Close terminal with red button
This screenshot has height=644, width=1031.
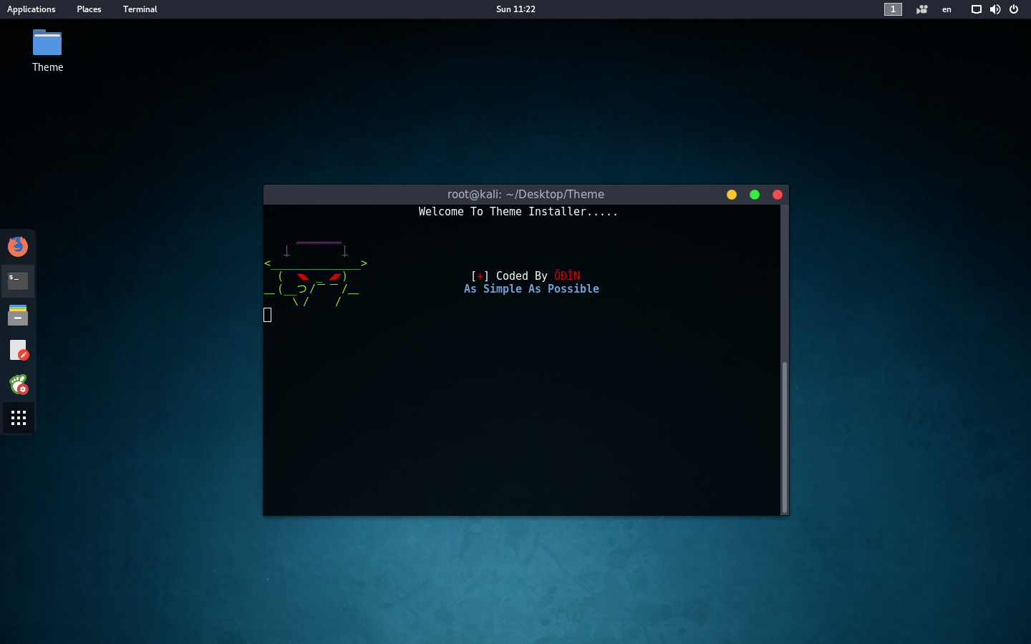[x=778, y=195]
